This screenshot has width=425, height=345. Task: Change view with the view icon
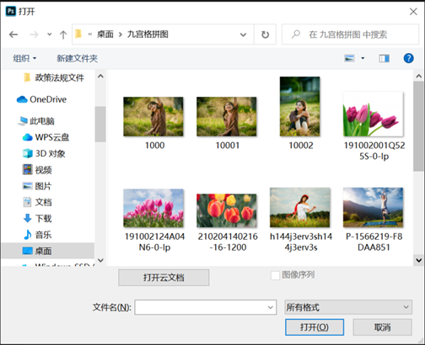pyautogui.click(x=349, y=58)
